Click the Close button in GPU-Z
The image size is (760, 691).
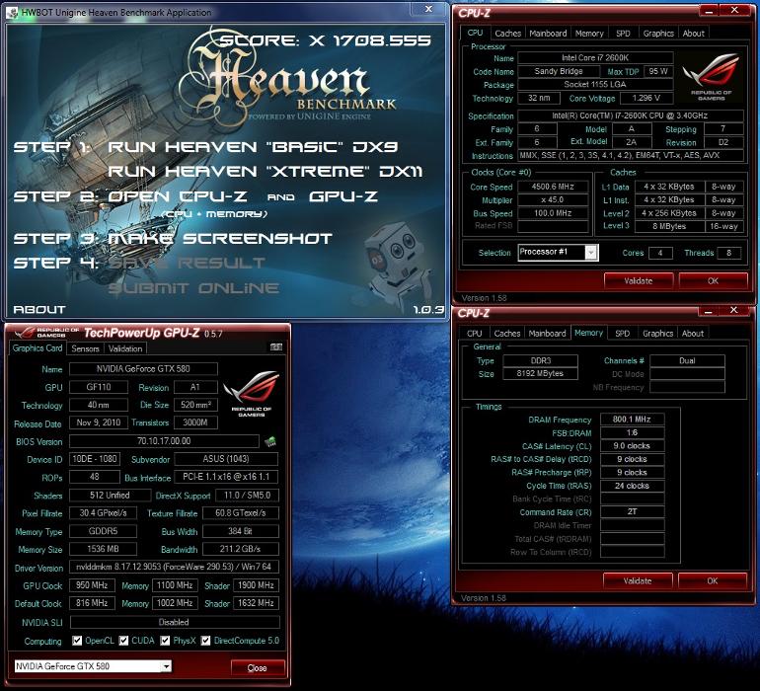pyautogui.click(x=258, y=667)
